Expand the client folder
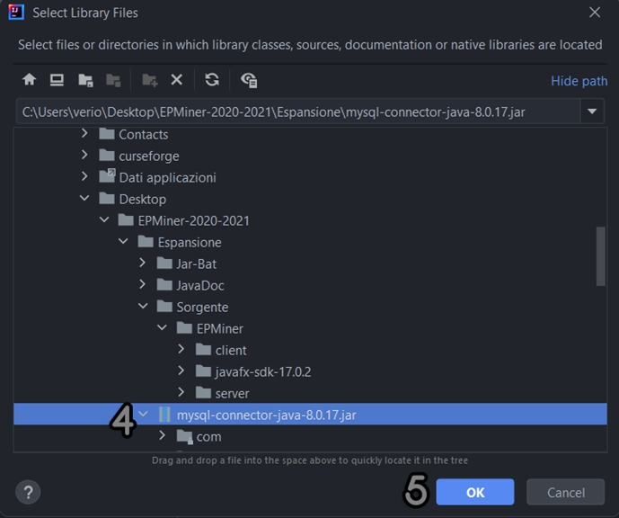The height and width of the screenshot is (518, 619). 181,349
